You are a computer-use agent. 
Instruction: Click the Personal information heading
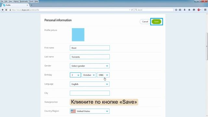[58, 20]
